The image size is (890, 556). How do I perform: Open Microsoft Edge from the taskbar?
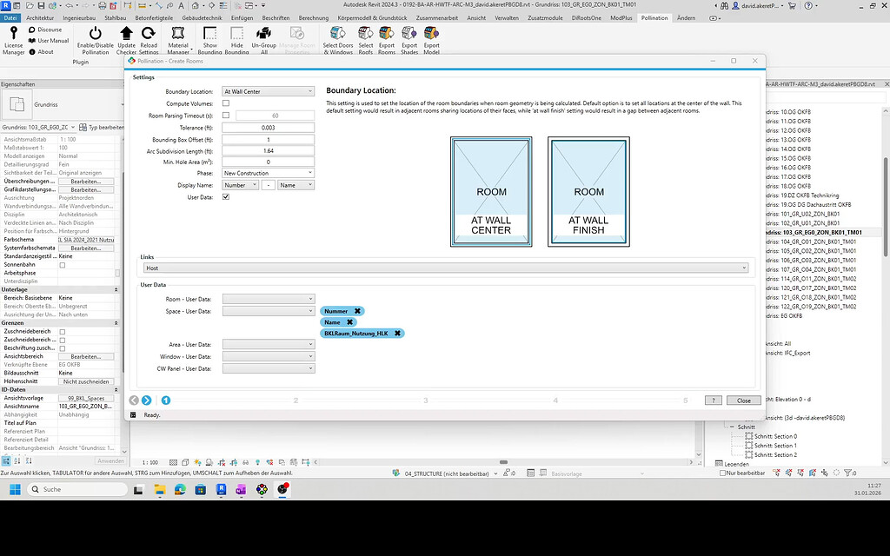pos(180,490)
